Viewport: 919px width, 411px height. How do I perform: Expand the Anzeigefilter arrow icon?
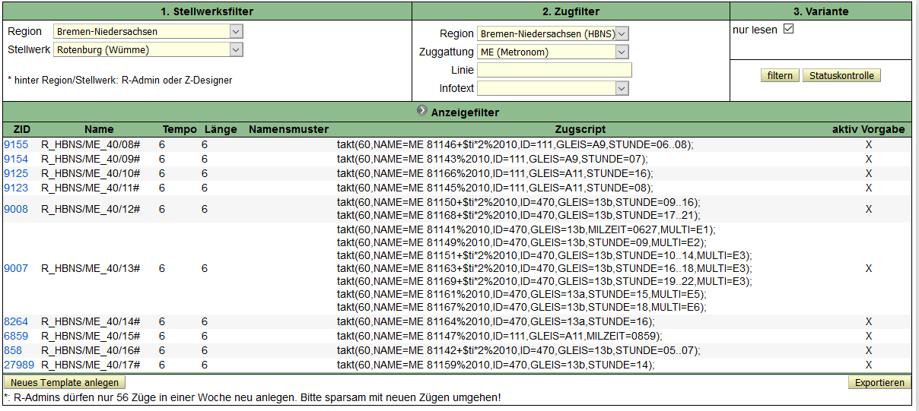coord(422,111)
